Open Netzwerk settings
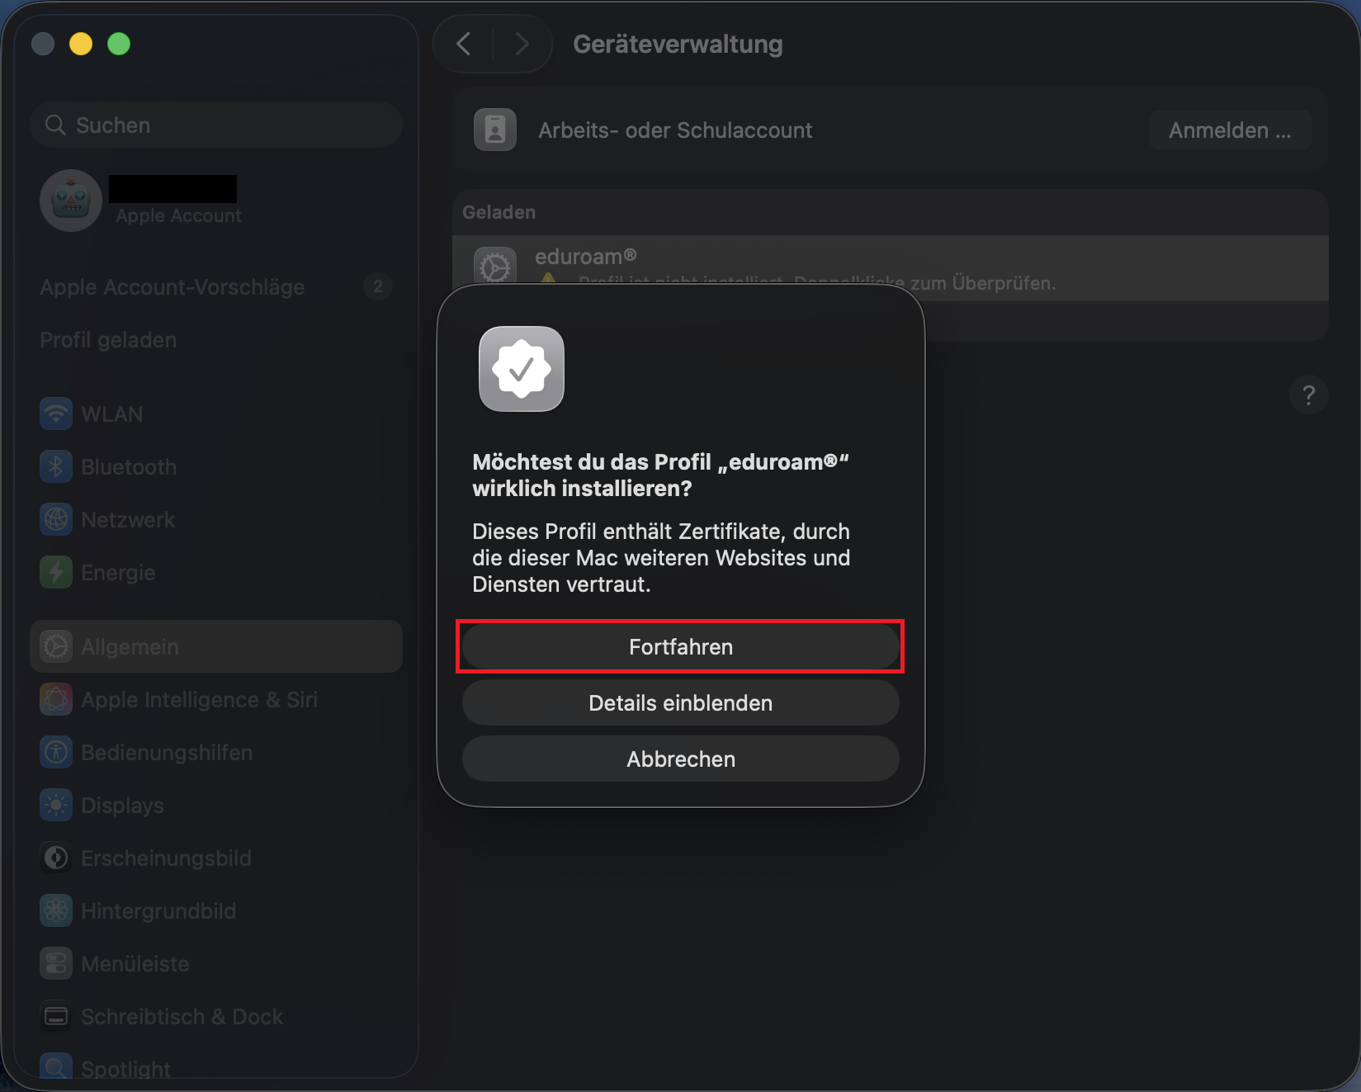The height and width of the screenshot is (1092, 1361). click(216, 519)
